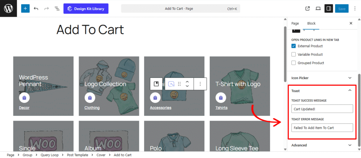The height and width of the screenshot is (158, 361).
Task: Check the Grouped Product option
Action: [294, 63]
